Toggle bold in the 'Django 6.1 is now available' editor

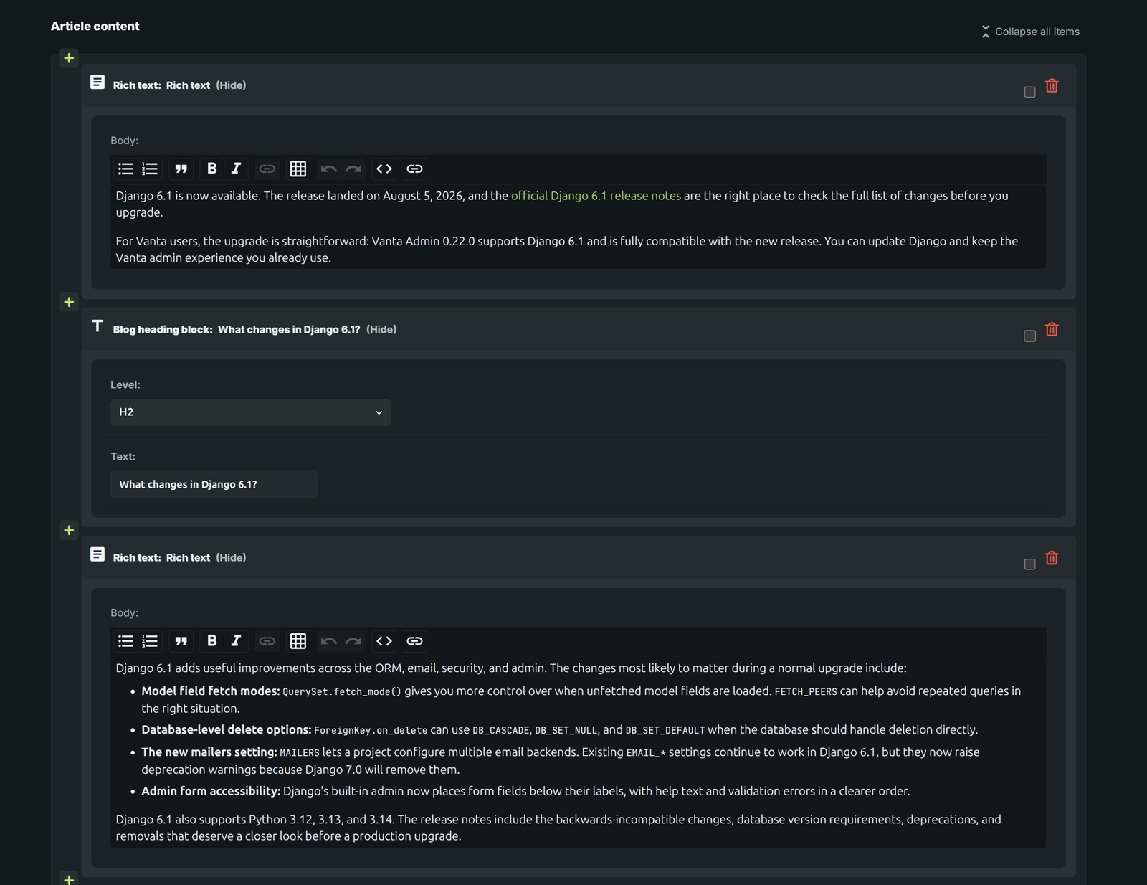point(211,169)
